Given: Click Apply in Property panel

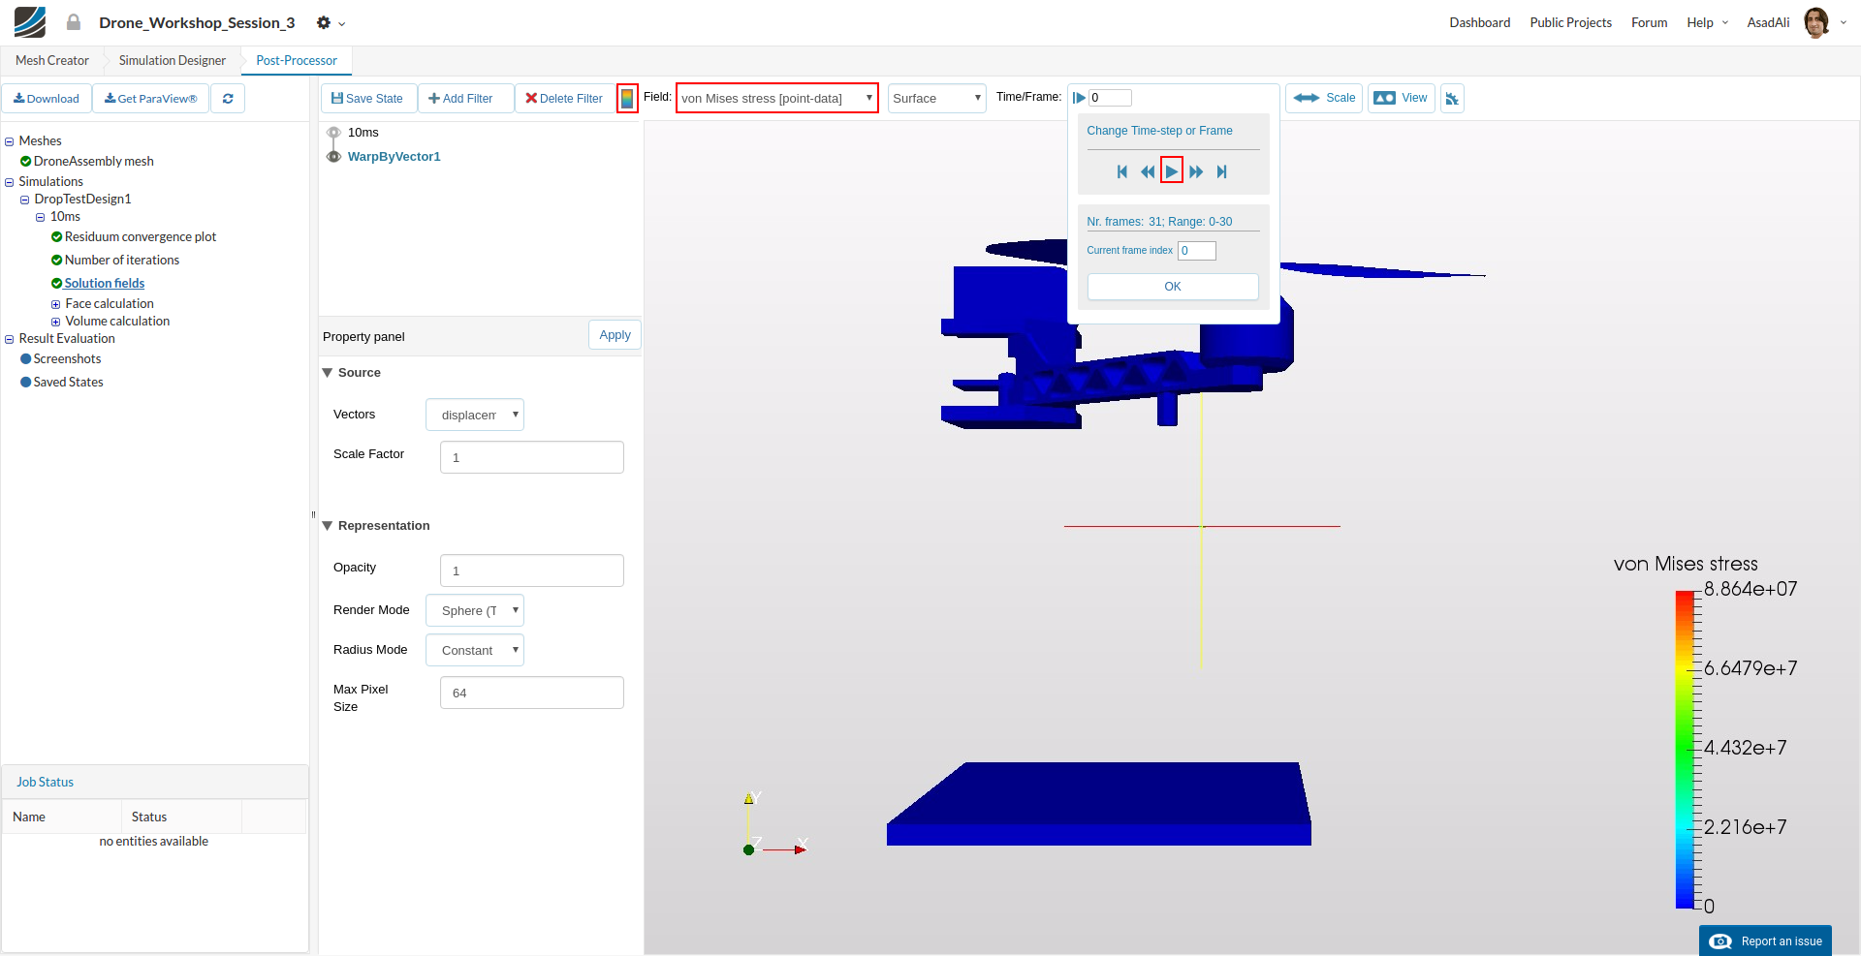Looking at the screenshot, I should tap(615, 335).
